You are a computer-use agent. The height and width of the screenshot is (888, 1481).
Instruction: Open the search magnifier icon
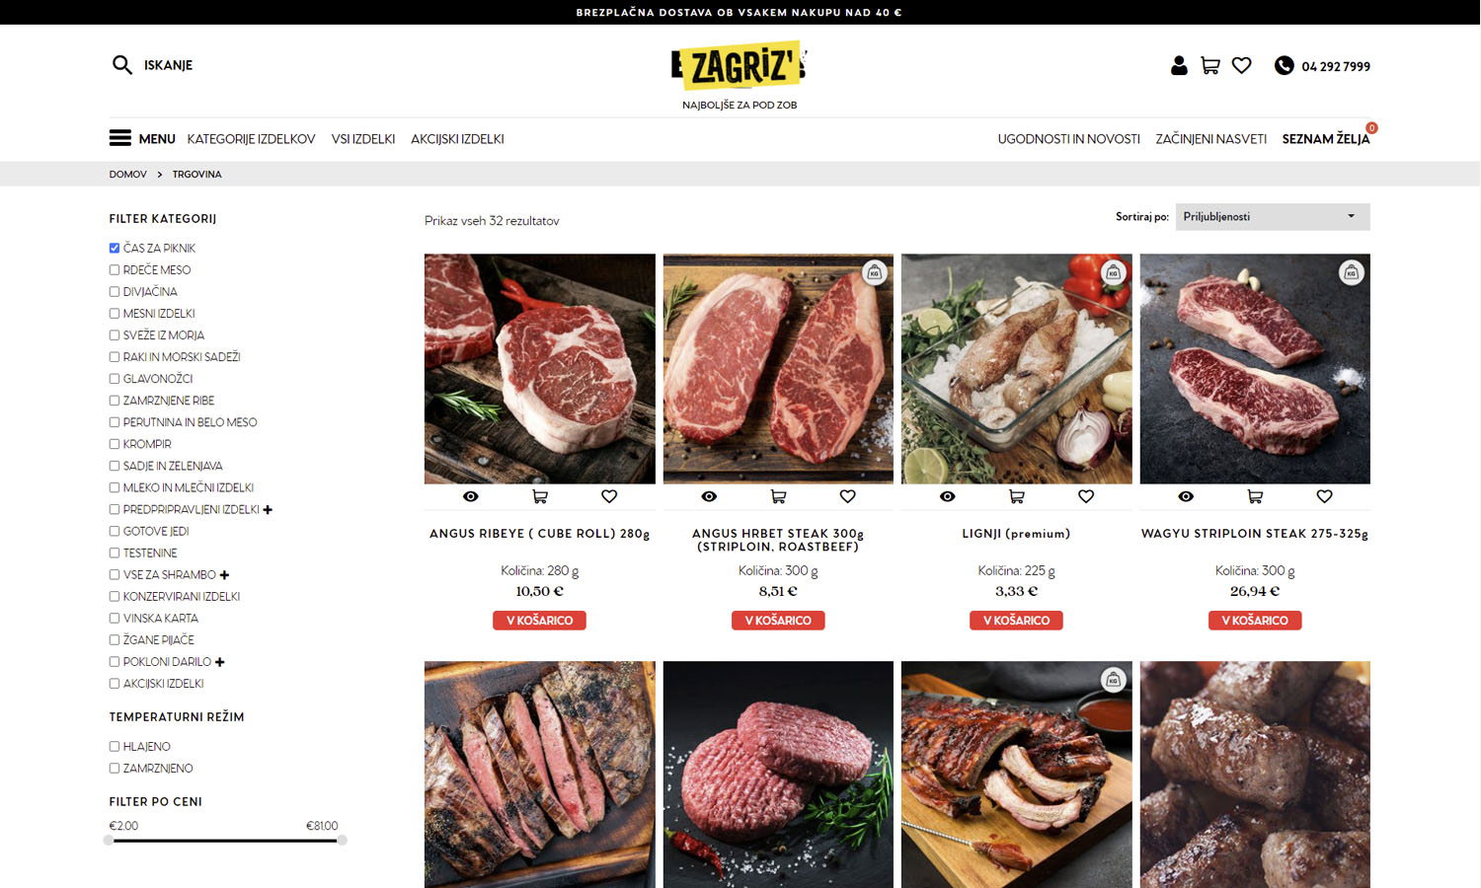[122, 65]
